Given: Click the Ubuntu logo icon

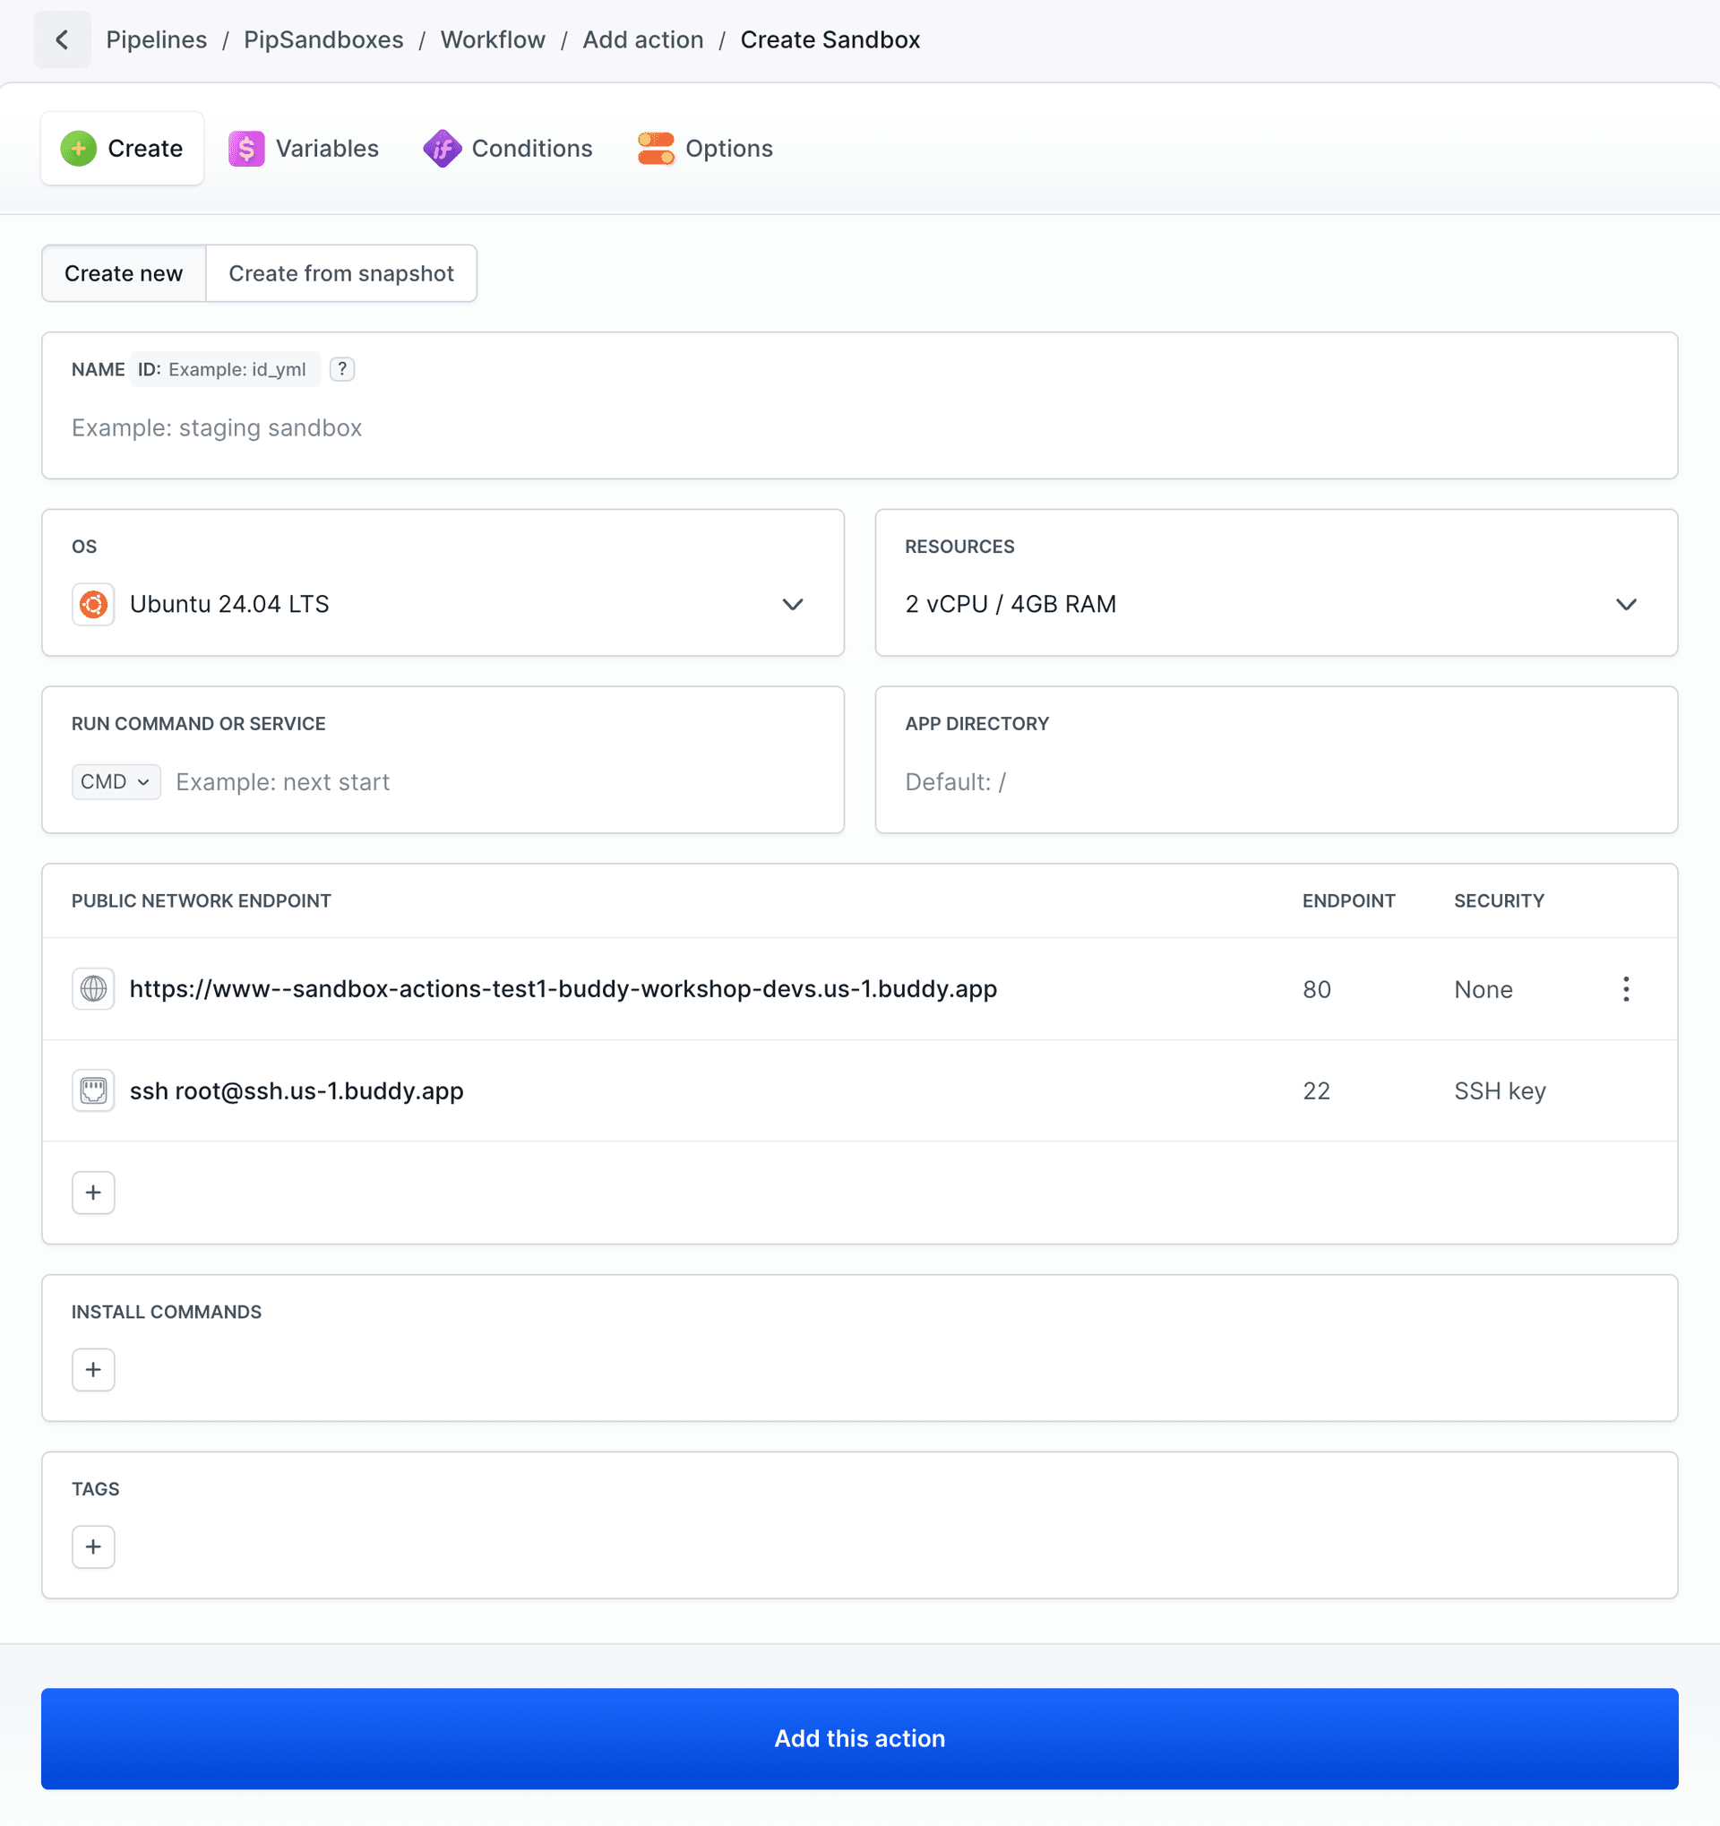Looking at the screenshot, I should (x=93, y=605).
